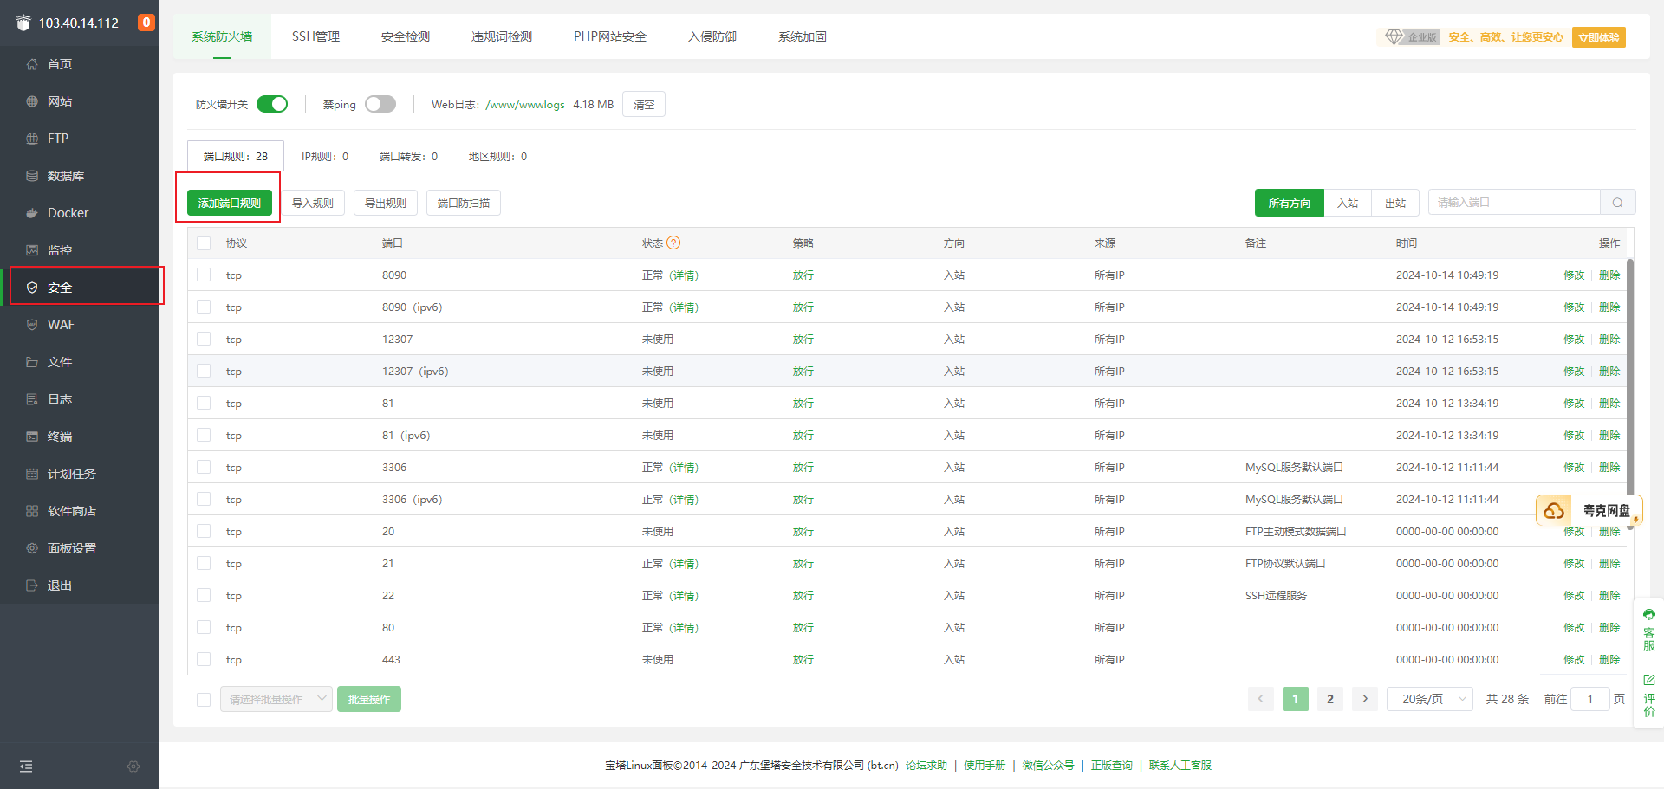Click the FTP sidebar icon
Image resolution: width=1664 pixels, height=789 pixels.
click(x=32, y=139)
